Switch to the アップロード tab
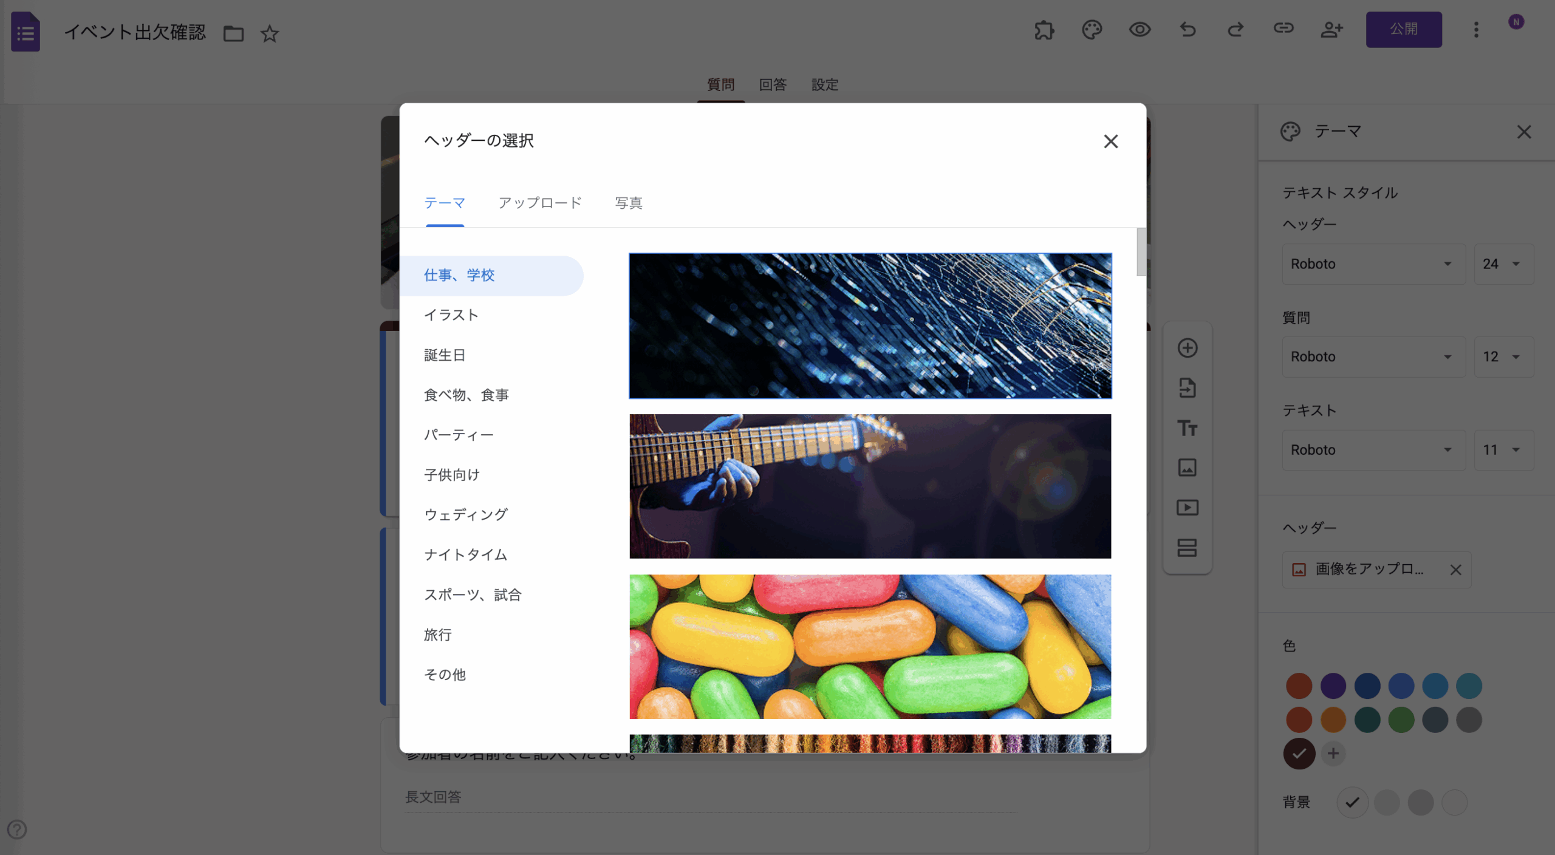 (540, 203)
